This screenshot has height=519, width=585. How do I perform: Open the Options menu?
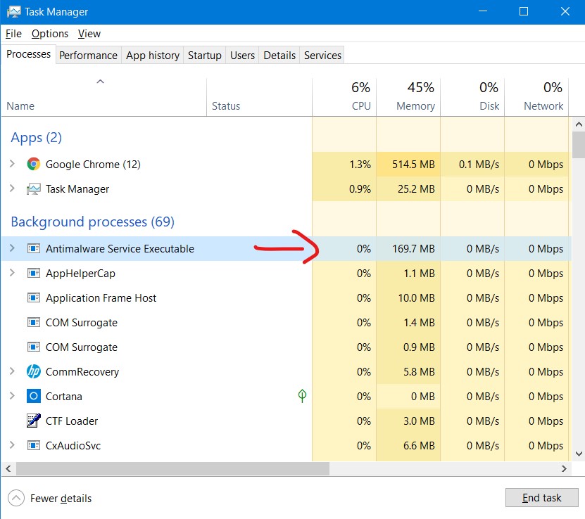pyautogui.click(x=49, y=34)
